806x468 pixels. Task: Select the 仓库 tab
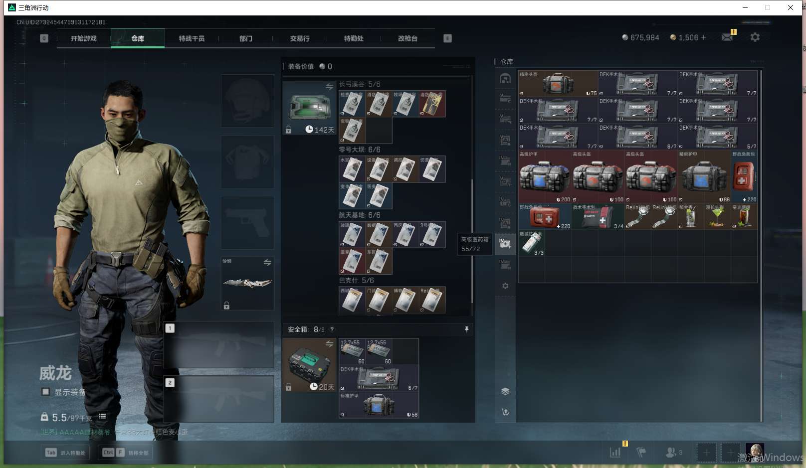(138, 38)
